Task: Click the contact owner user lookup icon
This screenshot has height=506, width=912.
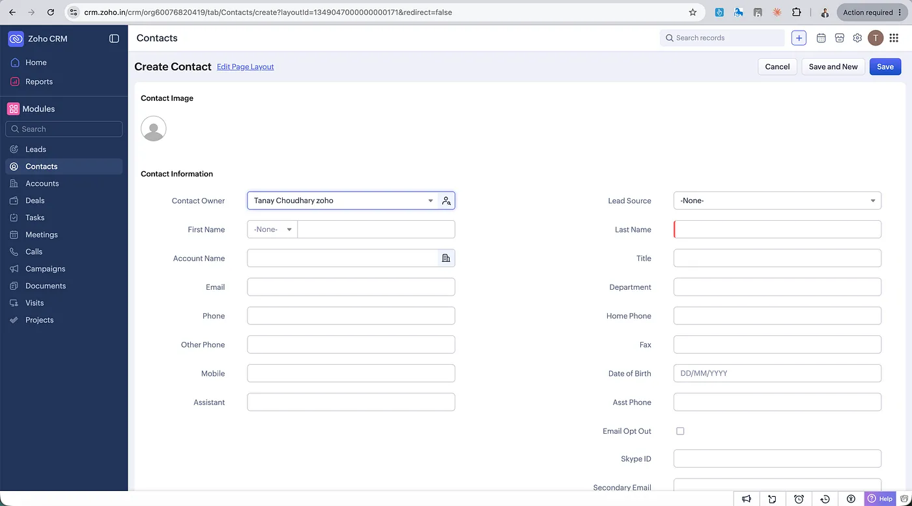Action: [446, 201]
